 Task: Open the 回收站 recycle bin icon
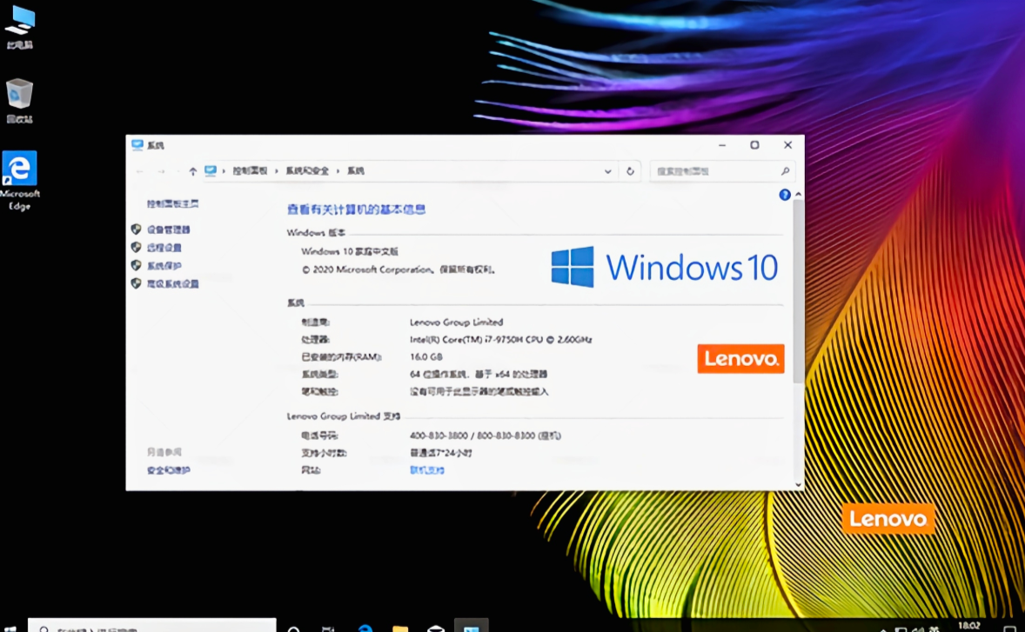(20, 100)
